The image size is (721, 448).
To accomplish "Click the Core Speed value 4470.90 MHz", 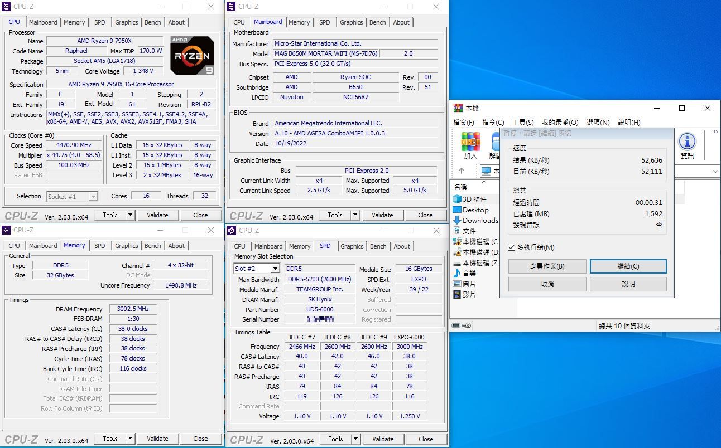I will (x=74, y=145).
